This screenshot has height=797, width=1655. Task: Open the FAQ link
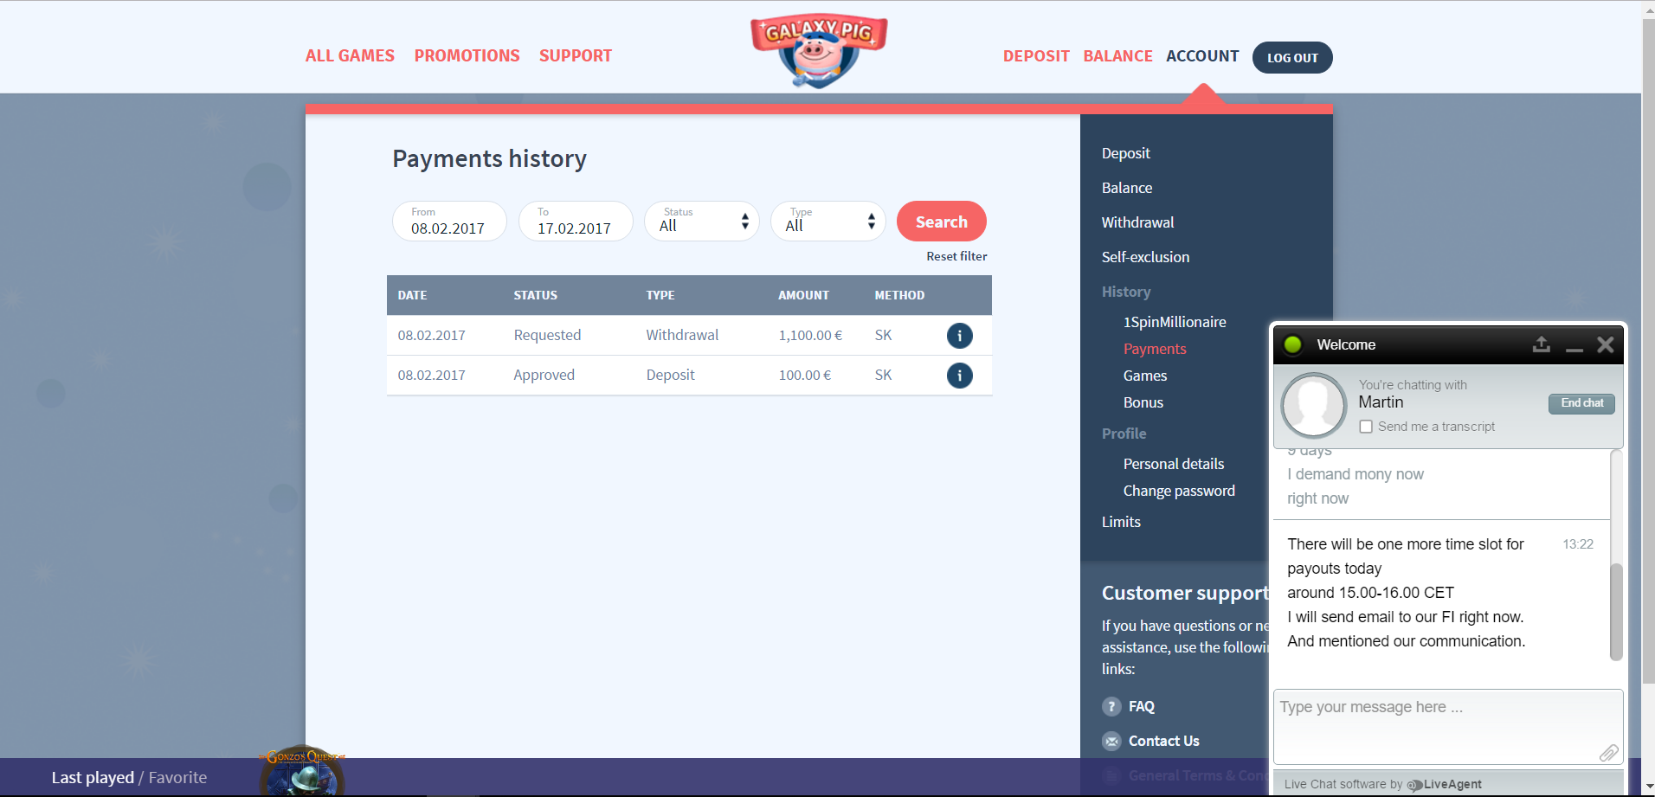click(1142, 706)
